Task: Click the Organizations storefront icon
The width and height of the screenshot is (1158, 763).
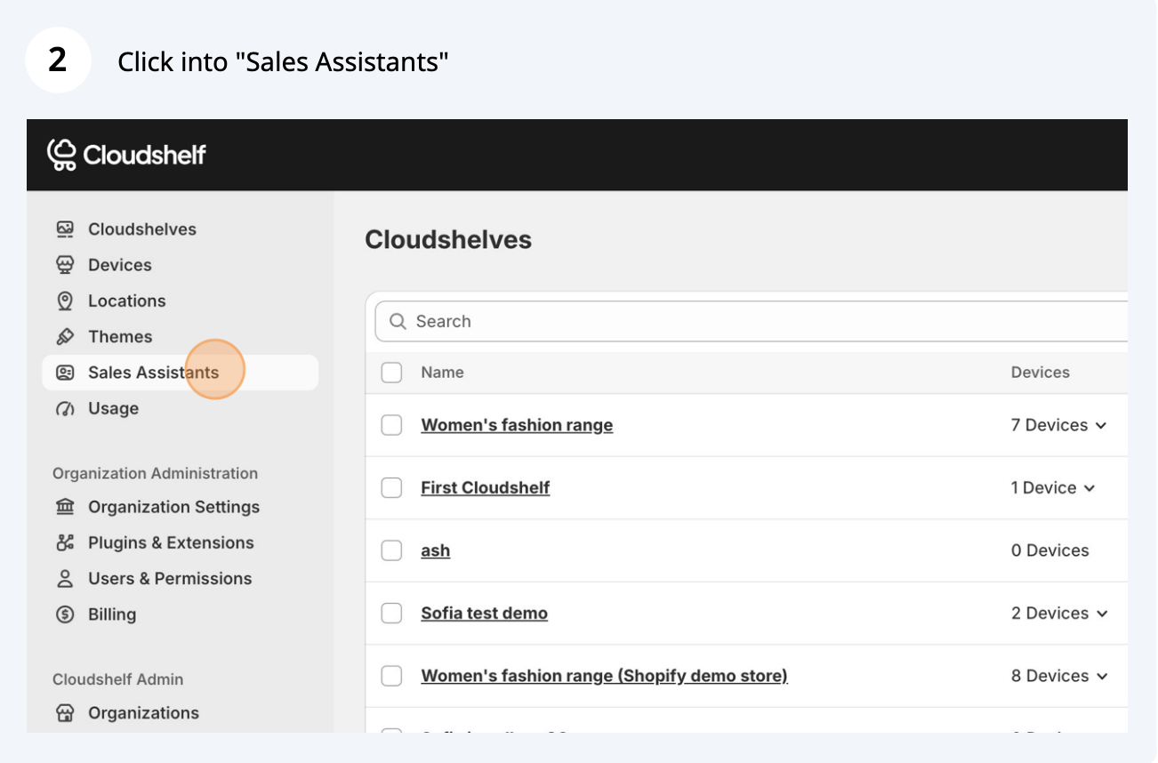Action: [x=65, y=713]
